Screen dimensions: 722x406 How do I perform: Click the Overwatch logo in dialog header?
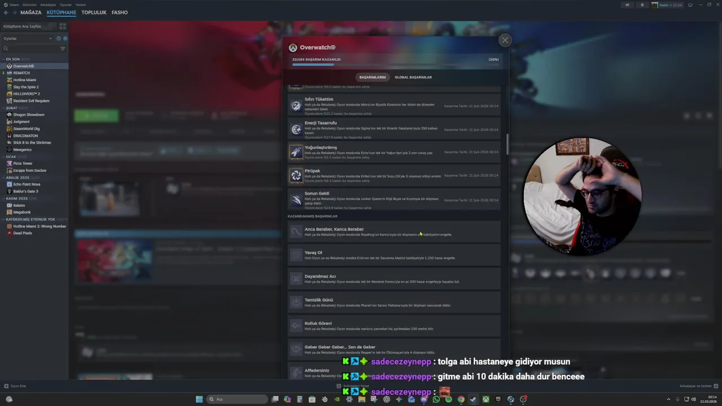point(293,48)
